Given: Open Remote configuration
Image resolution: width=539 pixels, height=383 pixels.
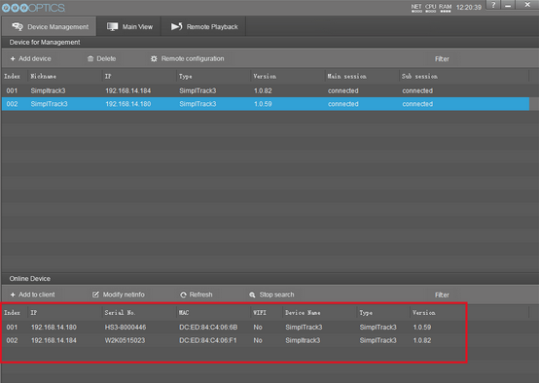Looking at the screenshot, I should 188,58.
